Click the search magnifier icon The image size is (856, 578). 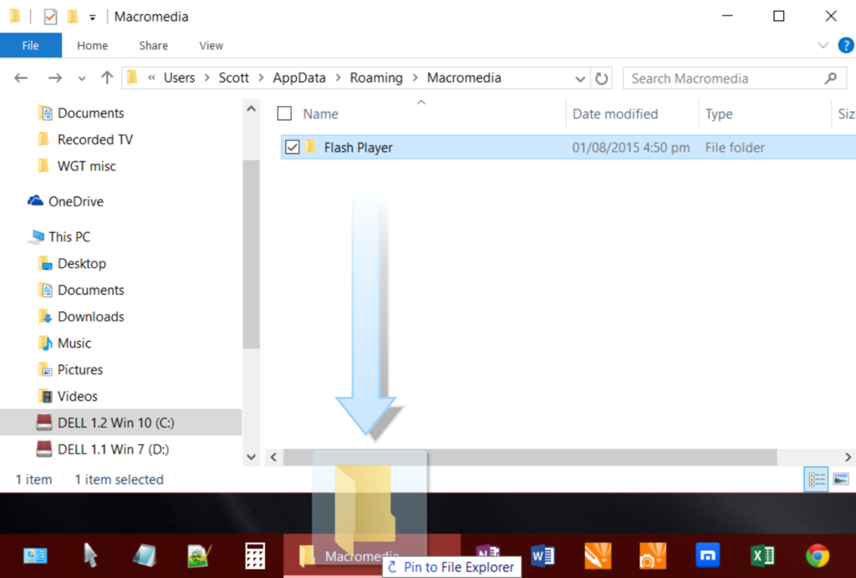point(830,79)
